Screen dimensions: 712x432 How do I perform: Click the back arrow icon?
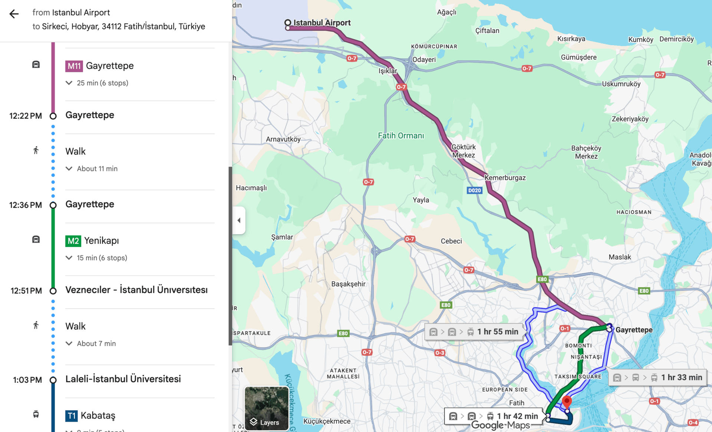(14, 14)
